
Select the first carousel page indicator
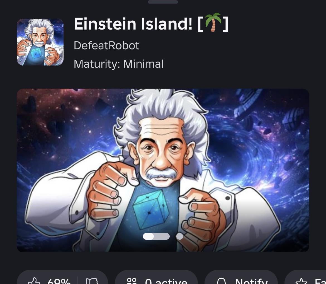[x=156, y=236]
